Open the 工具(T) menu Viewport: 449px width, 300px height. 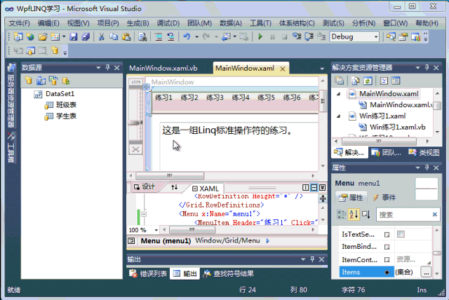coord(260,23)
